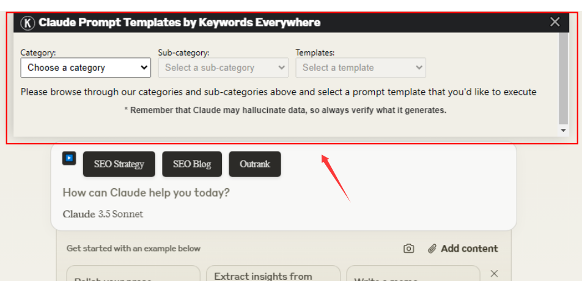Click the small blue play icon
This screenshot has height=281, width=582.
point(69,158)
